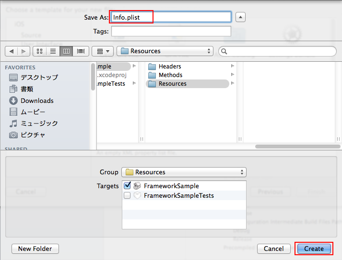Open the Group Resources dropdown
Screen dimensions: 342x260
[184, 172]
